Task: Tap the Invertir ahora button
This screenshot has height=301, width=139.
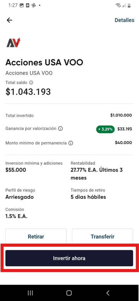Action: [69, 258]
